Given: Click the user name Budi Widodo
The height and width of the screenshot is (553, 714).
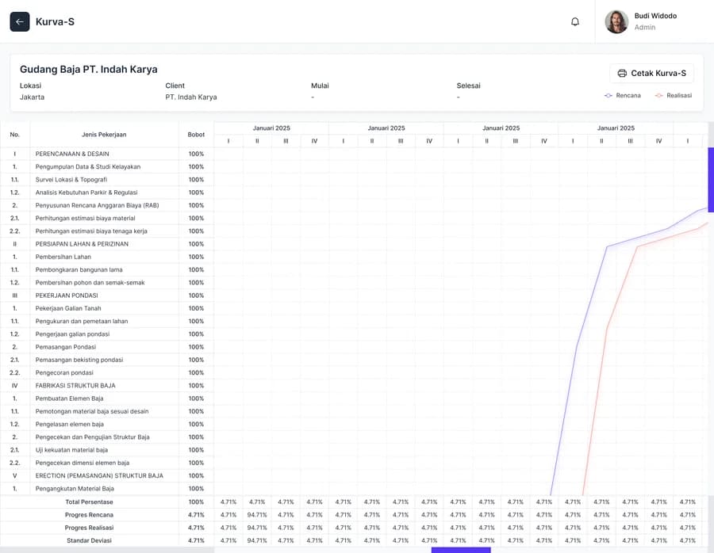Looking at the screenshot, I should (655, 16).
